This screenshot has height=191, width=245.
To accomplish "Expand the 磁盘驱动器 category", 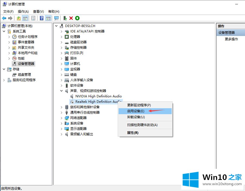I will [61, 42].
